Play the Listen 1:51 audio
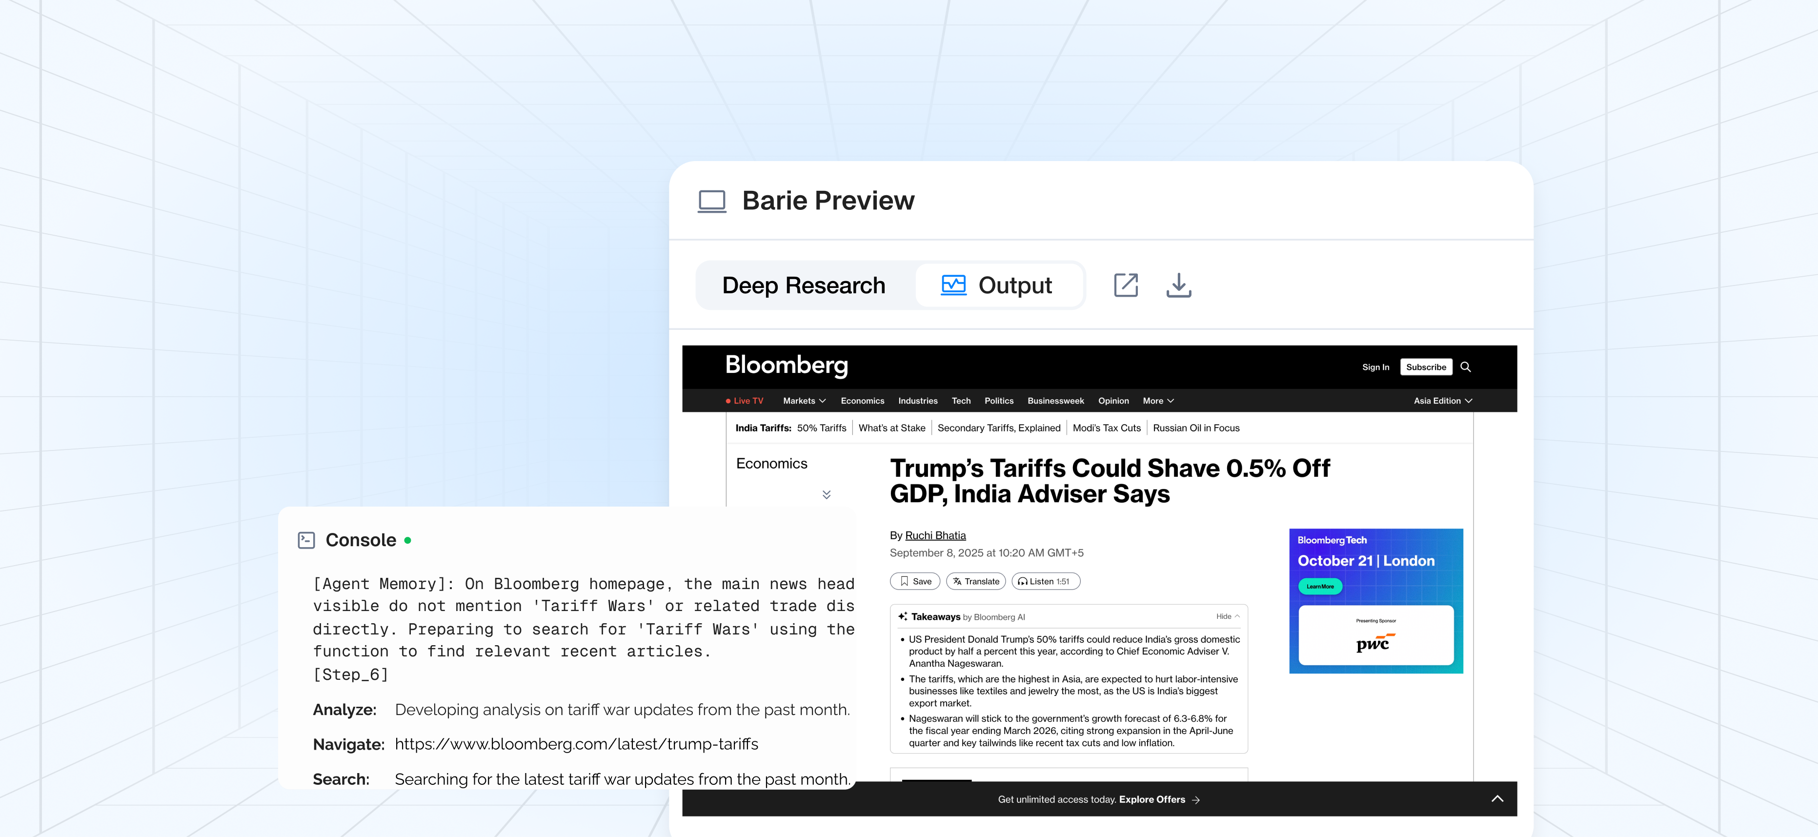Screen dimensions: 1818x837 pos(1045,582)
